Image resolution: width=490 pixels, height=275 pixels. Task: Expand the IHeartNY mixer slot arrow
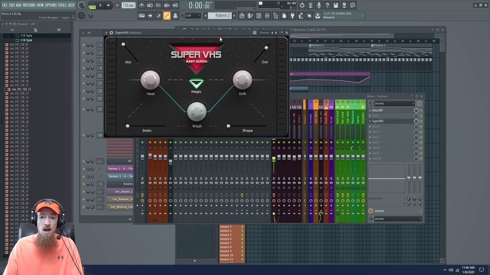370,110
